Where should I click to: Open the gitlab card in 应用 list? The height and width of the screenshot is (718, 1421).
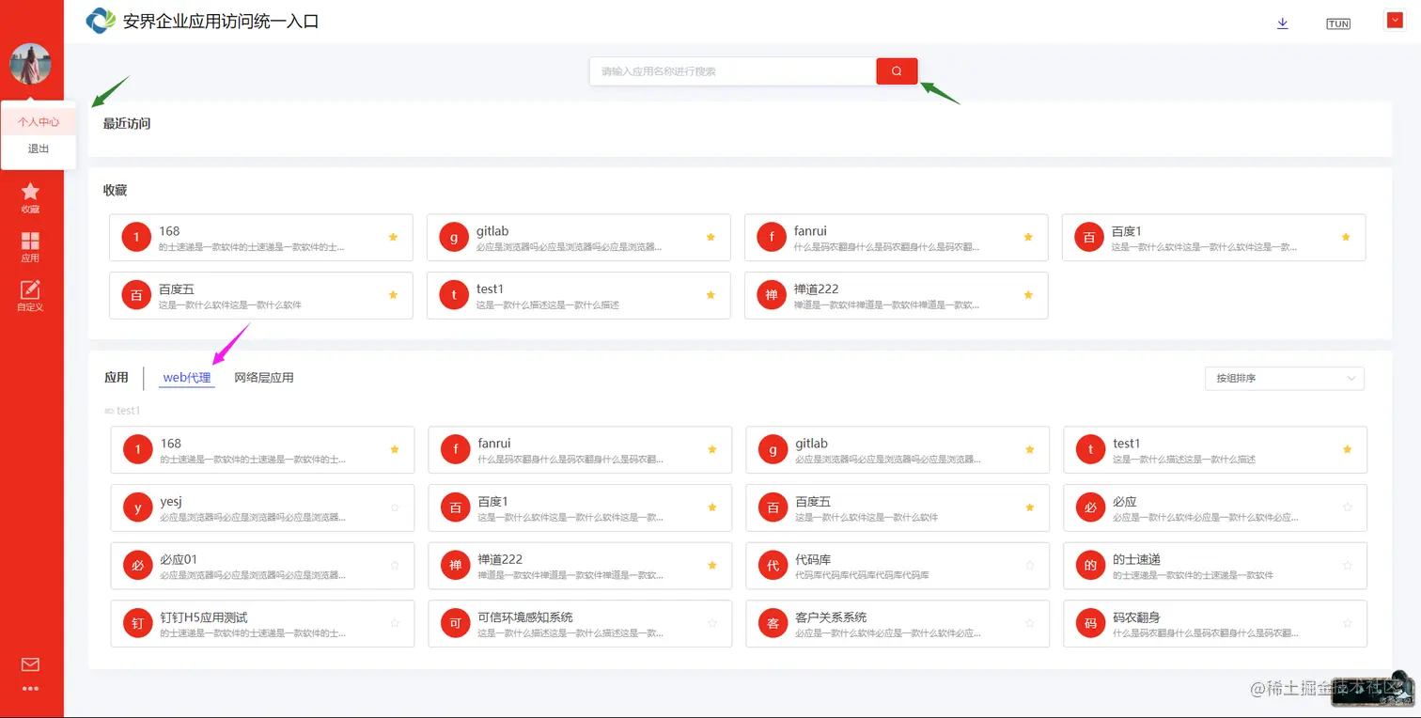click(898, 450)
